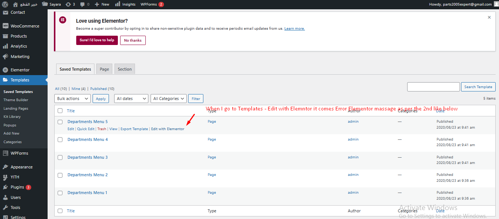Image resolution: width=499 pixels, height=219 pixels.
Task: Open the Plugins plug icon in sidebar
Action: [5, 187]
